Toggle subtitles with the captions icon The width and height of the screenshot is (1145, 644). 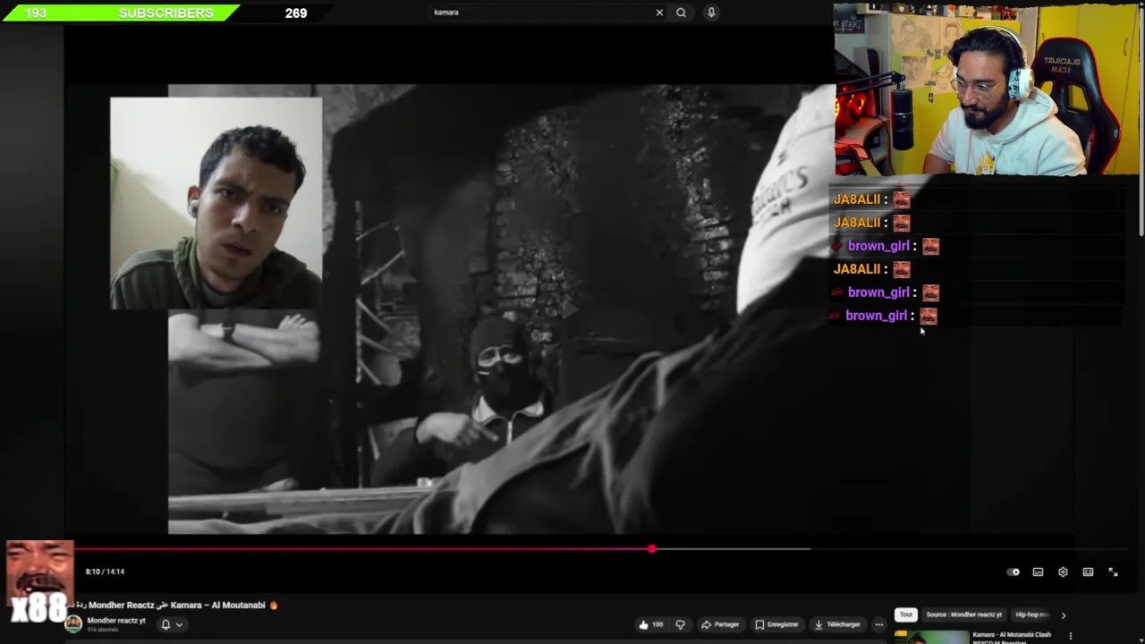(1038, 572)
